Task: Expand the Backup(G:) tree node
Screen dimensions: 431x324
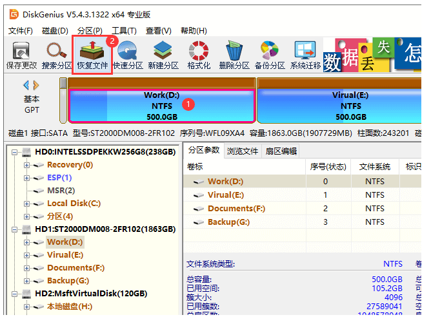Action: pyautogui.click(x=27, y=281)
